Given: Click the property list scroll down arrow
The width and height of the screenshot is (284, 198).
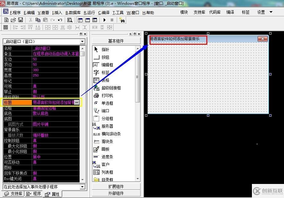Looking at the screenshot, I should coord(82,179).
